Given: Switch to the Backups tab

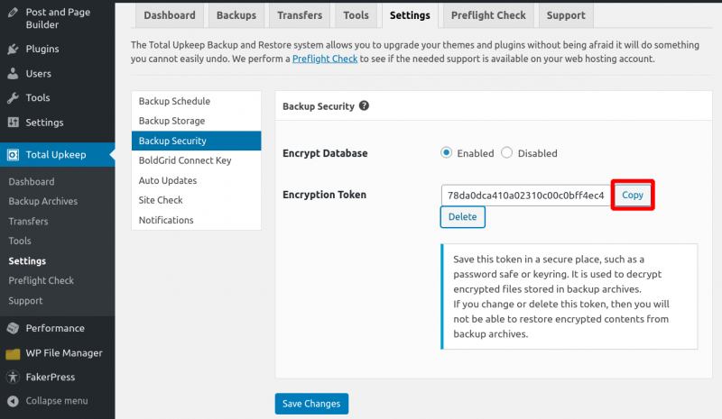Looking at the screenshot, I should point(236,15).
